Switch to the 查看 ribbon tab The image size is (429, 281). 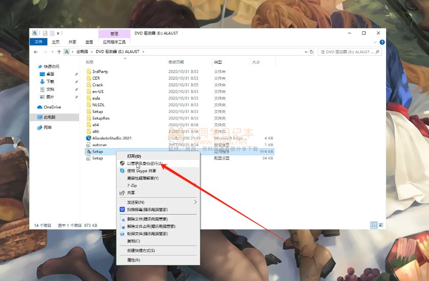coord(89,42)
